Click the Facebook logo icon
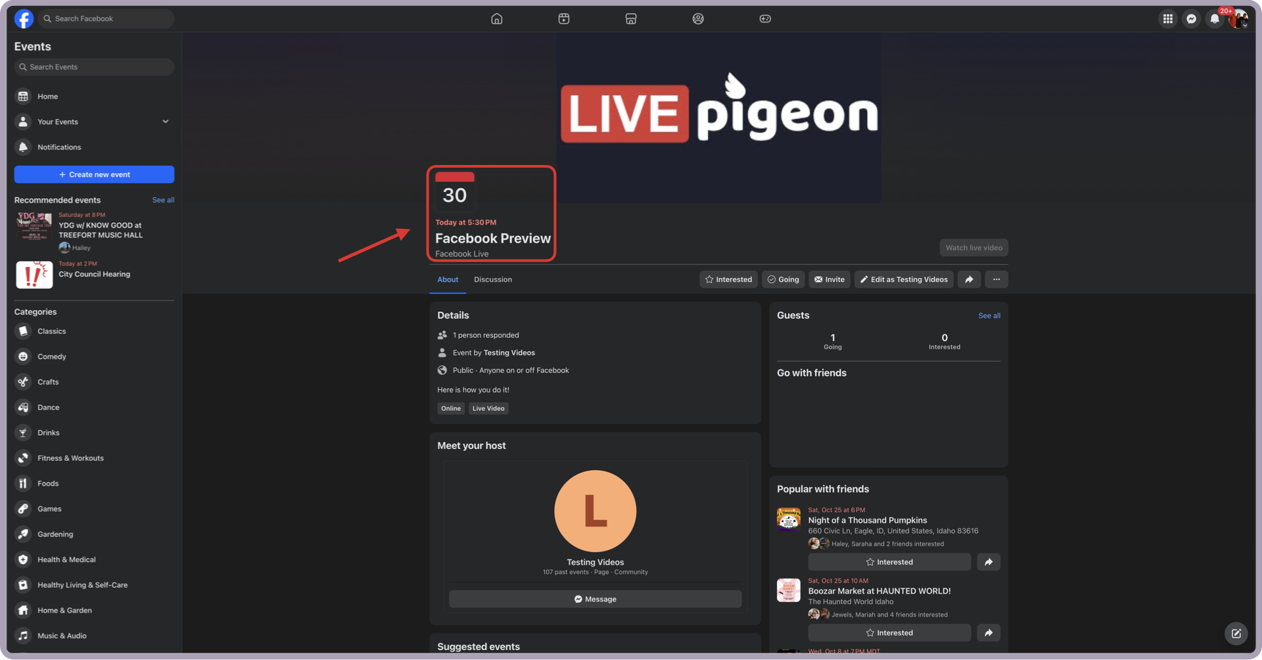 click(x=24, y=18)
